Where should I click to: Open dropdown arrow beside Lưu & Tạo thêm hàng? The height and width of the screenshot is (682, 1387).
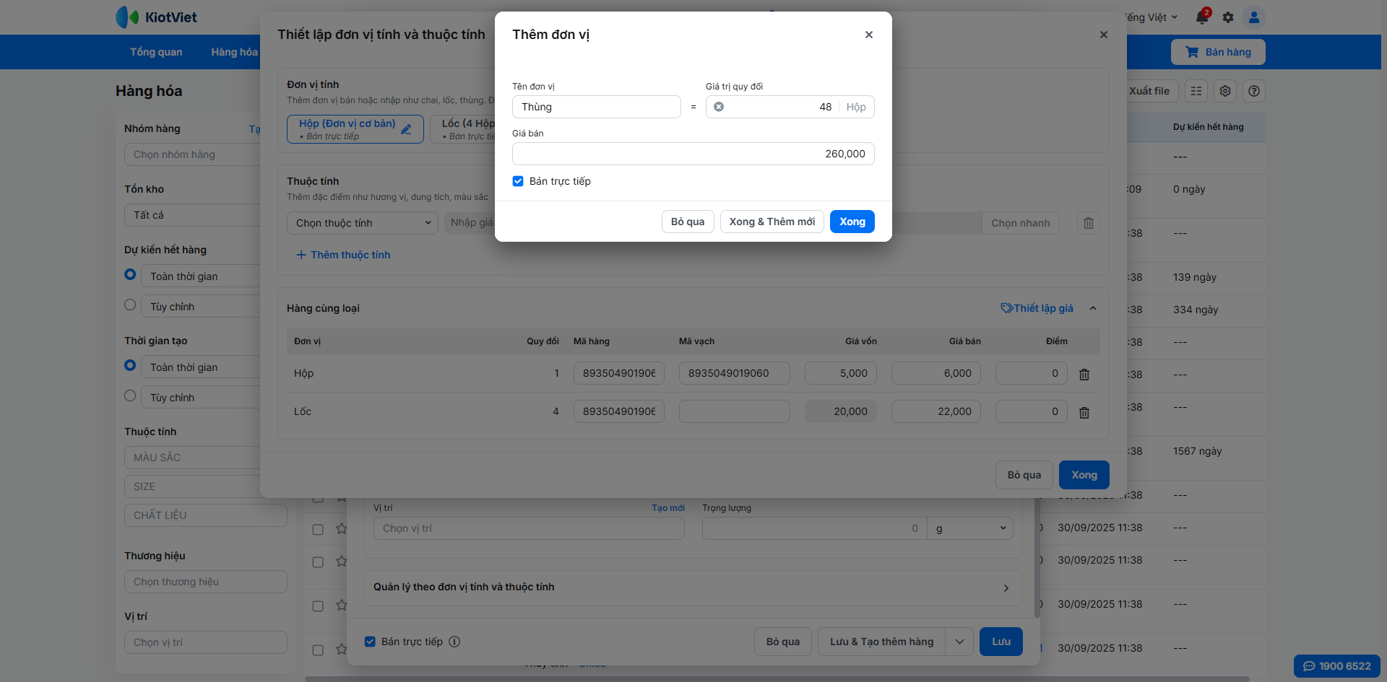coord(959,642)
